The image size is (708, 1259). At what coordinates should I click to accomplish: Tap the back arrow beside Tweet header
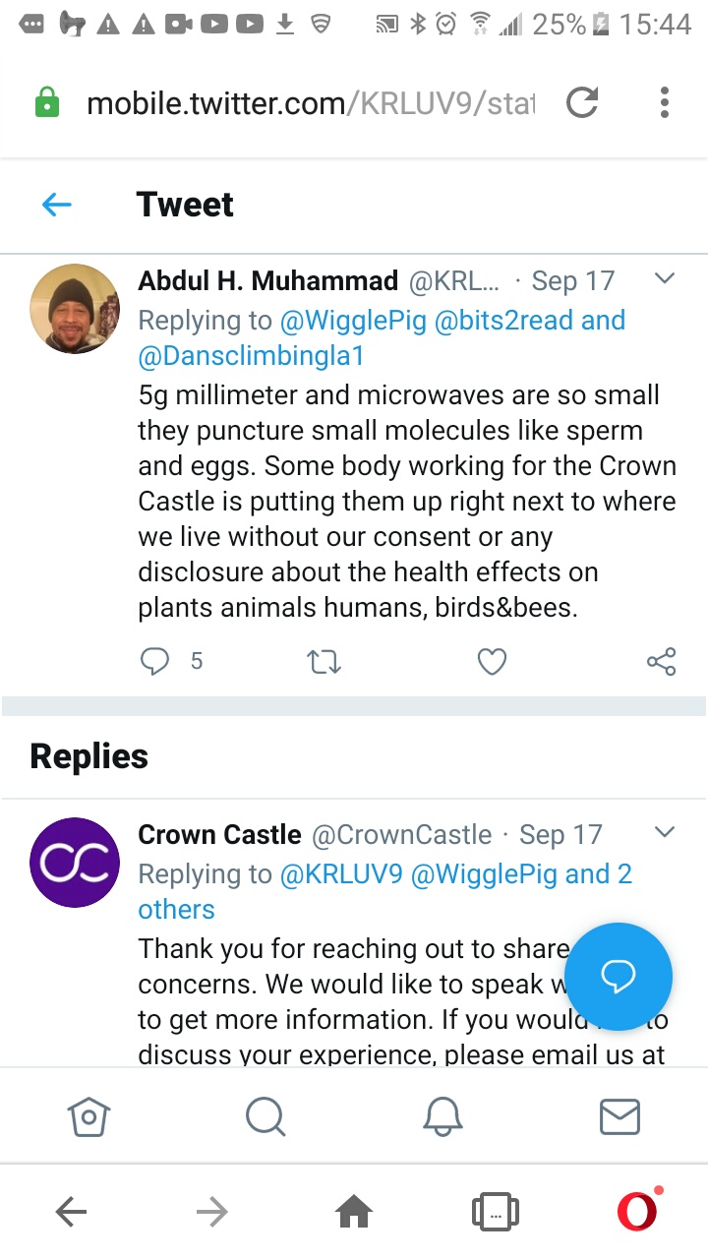click(57, 205)
